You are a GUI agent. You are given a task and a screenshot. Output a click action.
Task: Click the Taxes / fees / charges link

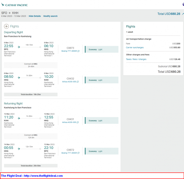point(136,59)
